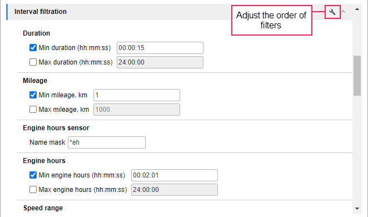Collapse the Interval filtration section chevron
Viewport: 368px width, 217px height.
pyautogui.click(x=344, y=12)
